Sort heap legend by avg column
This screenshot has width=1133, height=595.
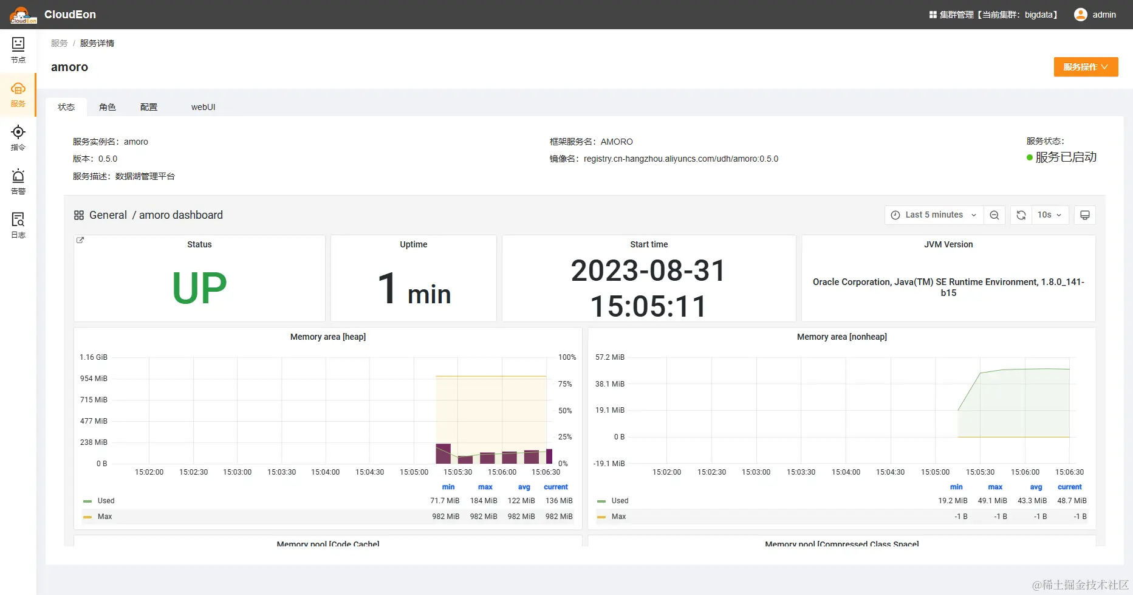[x=524, y=487]
